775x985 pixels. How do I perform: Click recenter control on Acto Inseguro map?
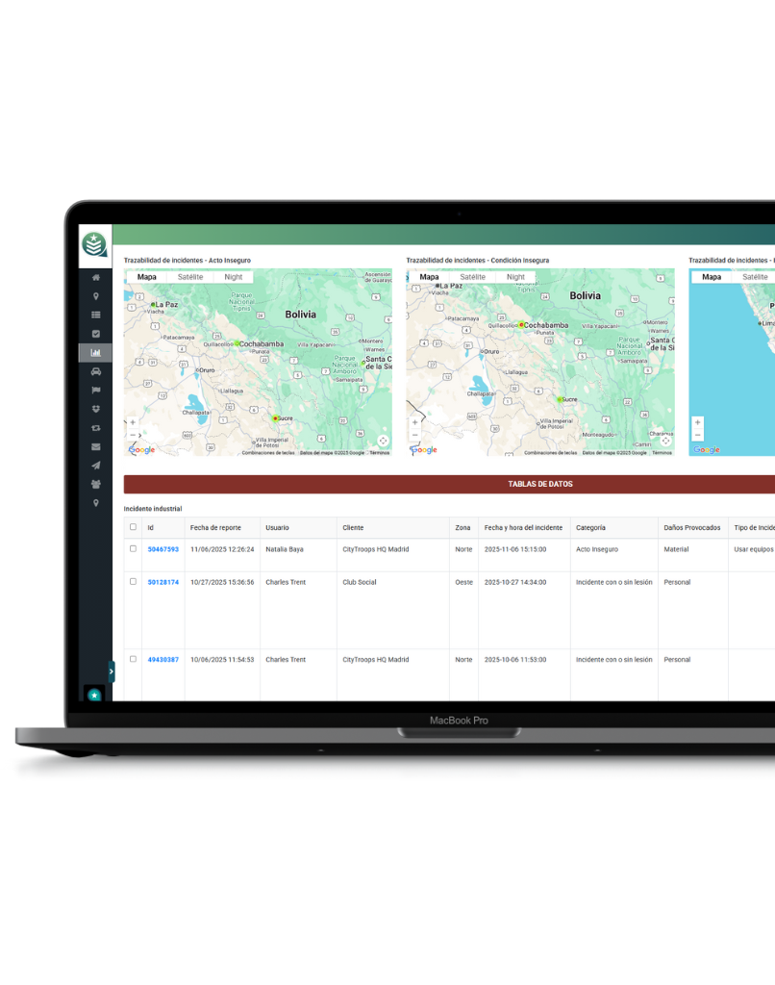click(x=383, y=441)
